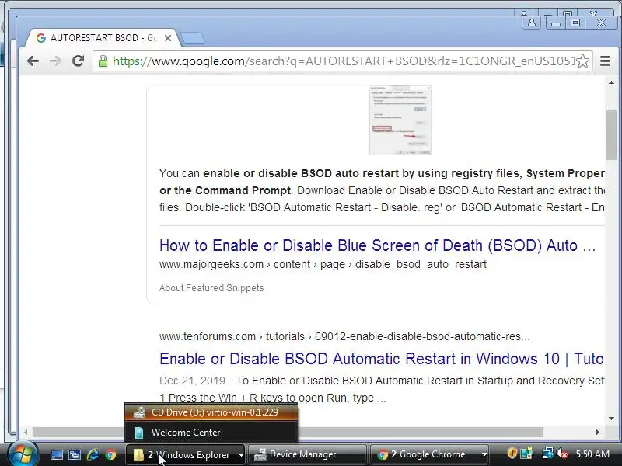
Task: Open the Windows Start orb
Action: coord(23,454)
